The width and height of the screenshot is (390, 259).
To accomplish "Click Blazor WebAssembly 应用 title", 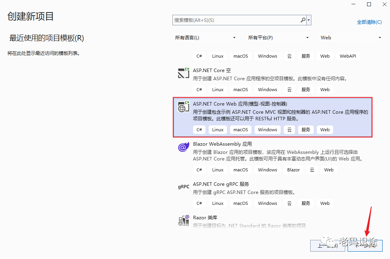I will [x=222, y=144].
